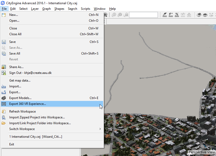
Task: Click the street tool icon with plus sign
Action: 171,15
